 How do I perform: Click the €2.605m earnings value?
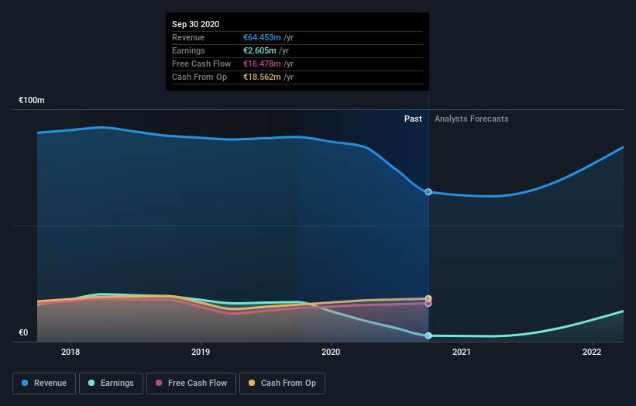(x=260, y=50)
